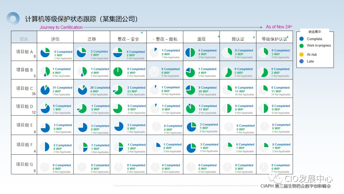The width and height of the screenshot is (344, 194).
Task: Click the 26 WIP text
Action: [203, 91]
